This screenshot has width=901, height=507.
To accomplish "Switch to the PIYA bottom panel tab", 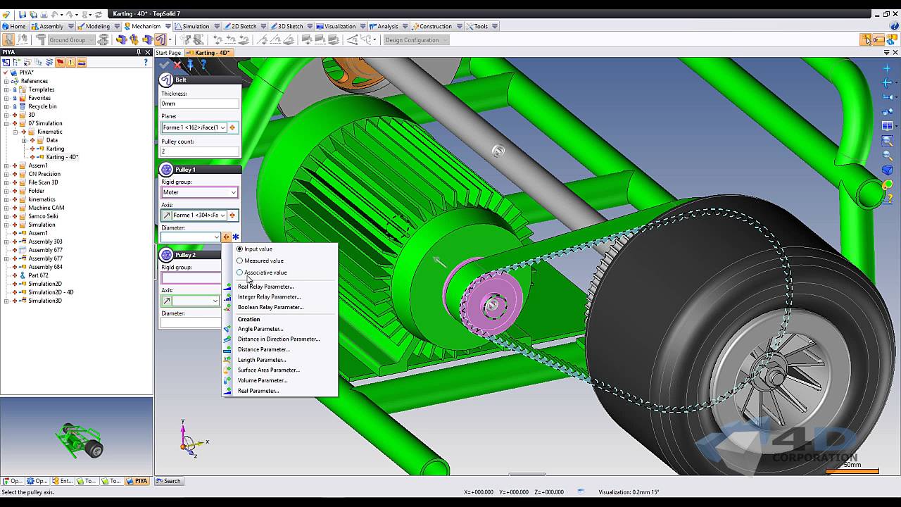I will [x=137, y=481].
